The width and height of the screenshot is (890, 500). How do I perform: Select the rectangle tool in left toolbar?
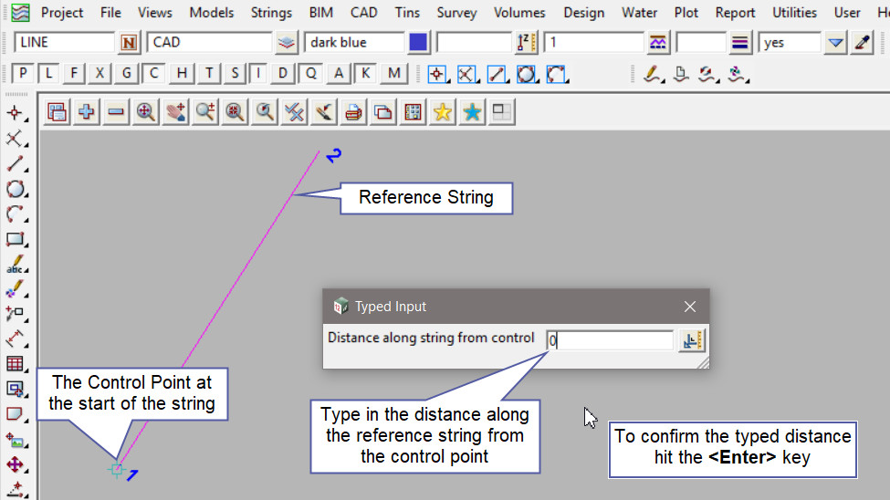15,239
